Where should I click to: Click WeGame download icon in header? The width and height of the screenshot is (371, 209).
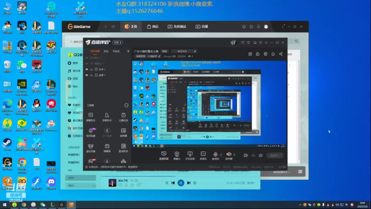(x=258, y=27)
